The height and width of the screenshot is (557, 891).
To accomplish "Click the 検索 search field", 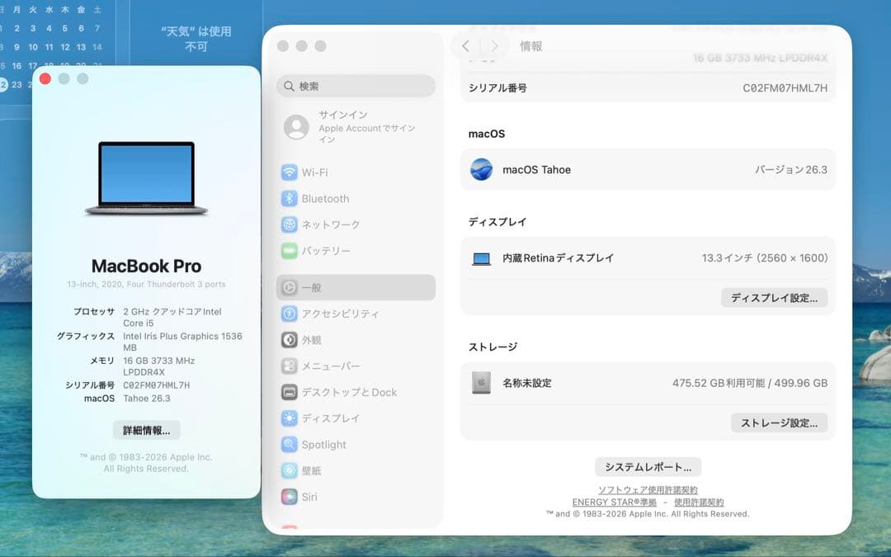I will click(x=356, y=86).
